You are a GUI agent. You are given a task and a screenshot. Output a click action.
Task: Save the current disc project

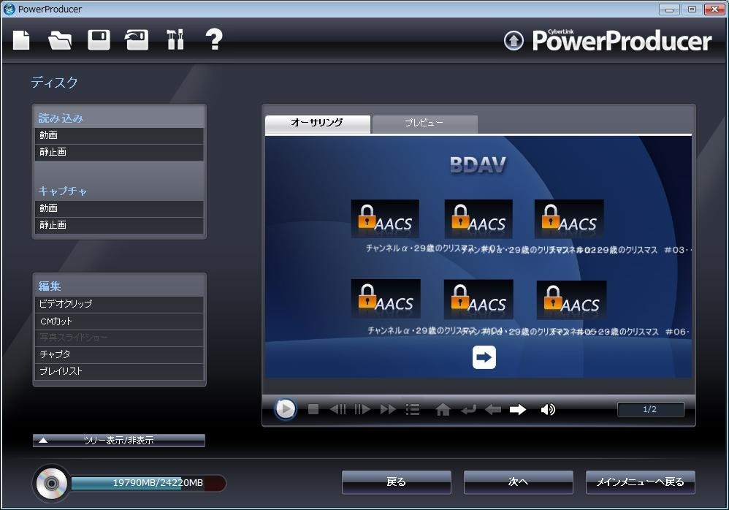pyautogui.click(x=99, y=40)
